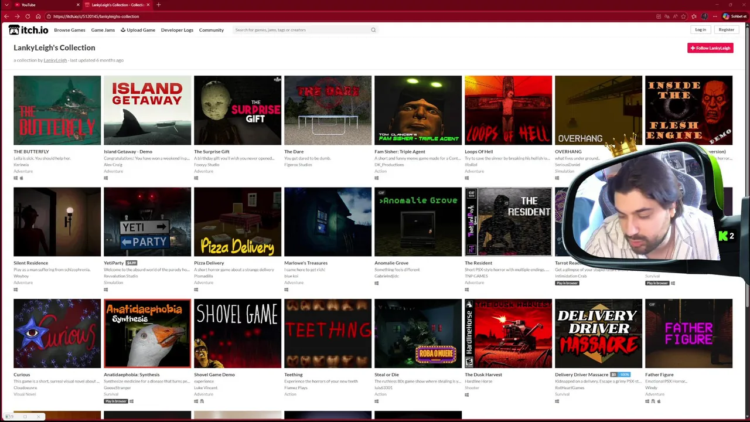The height and width of the screenshot is (422, 750).
Task: Reload the page with the refresh icon
Action: [x=28, y=16]
